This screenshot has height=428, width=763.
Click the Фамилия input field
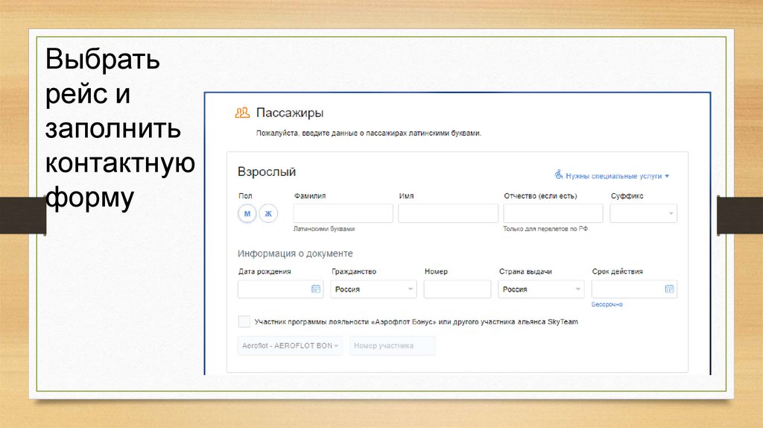343,213
